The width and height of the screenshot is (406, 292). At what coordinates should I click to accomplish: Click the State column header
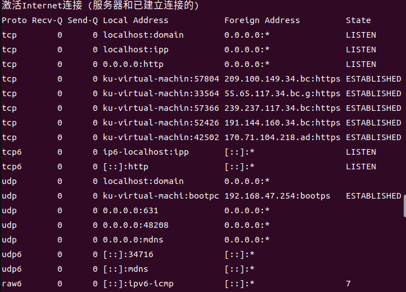358,20
